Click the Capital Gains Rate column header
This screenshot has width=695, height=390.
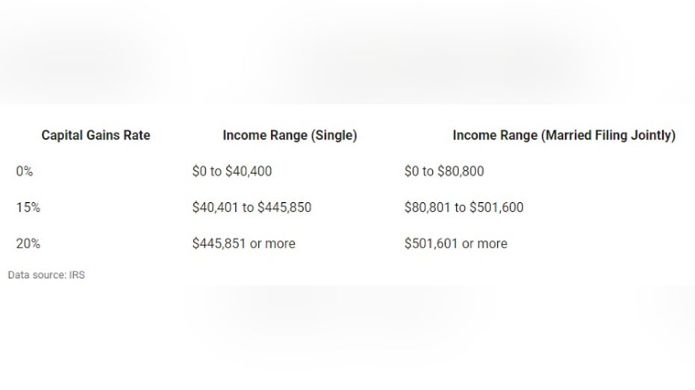pos(96,135)
